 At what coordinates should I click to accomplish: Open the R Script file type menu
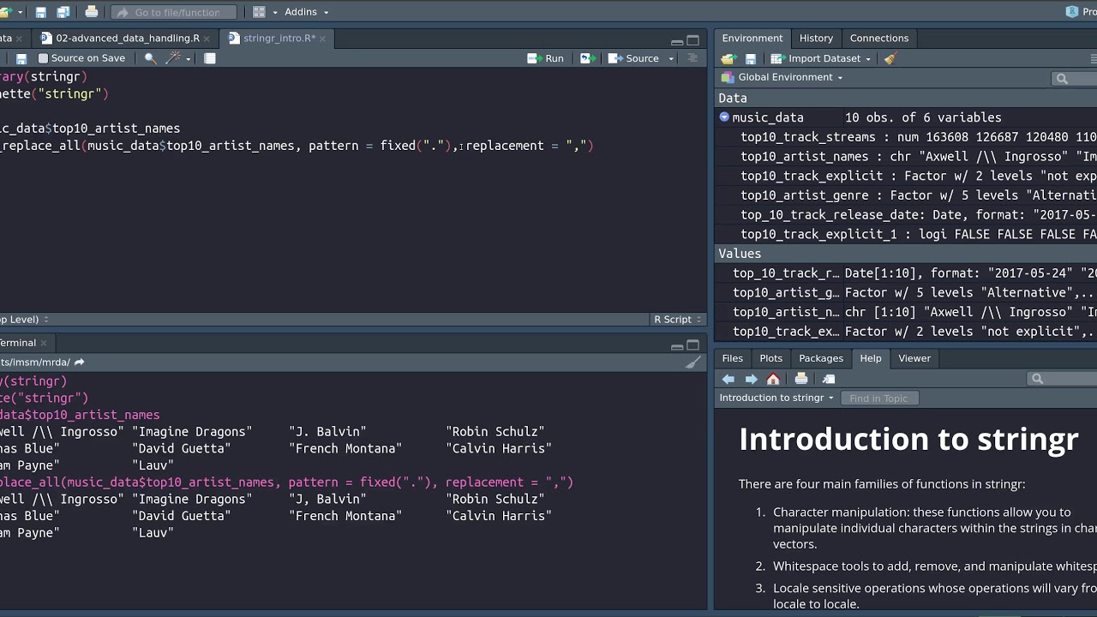(x=678, y=320)
